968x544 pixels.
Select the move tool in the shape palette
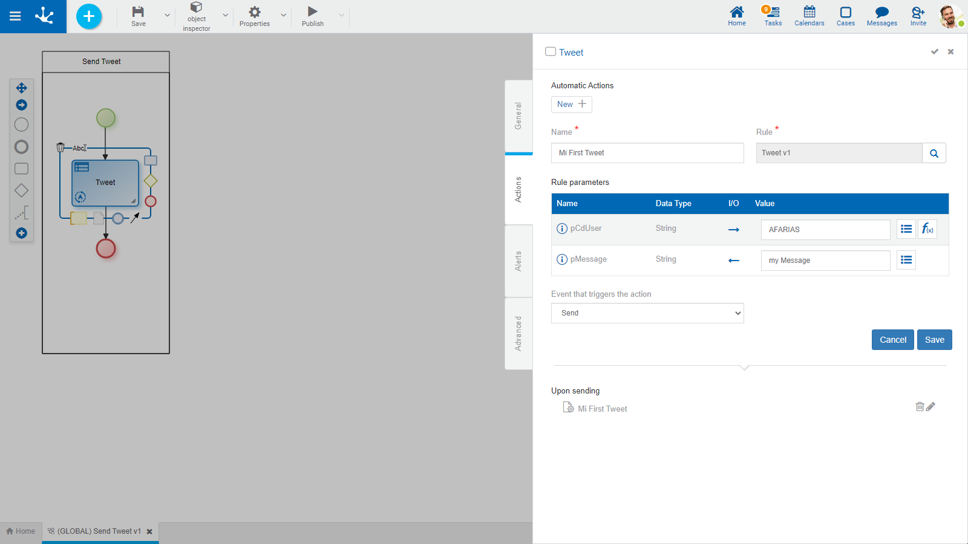coord(21,88)
